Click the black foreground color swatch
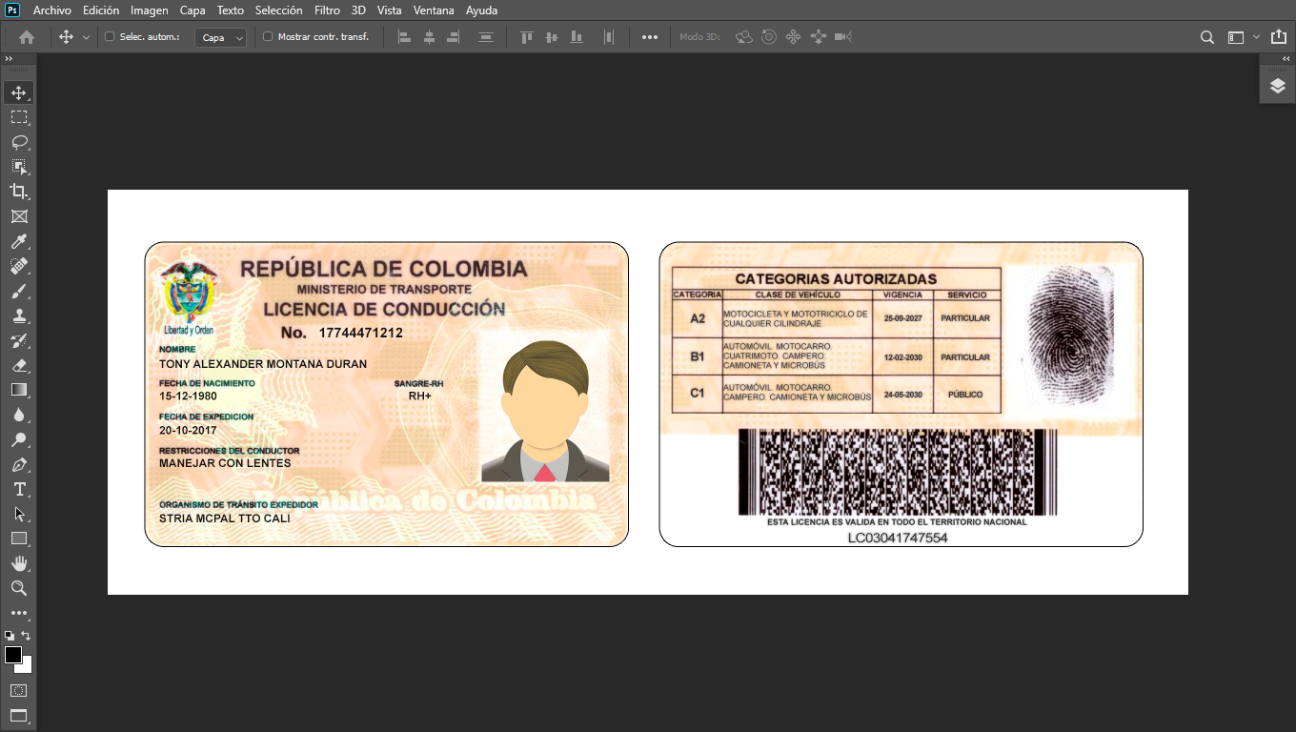 (13, 655)
